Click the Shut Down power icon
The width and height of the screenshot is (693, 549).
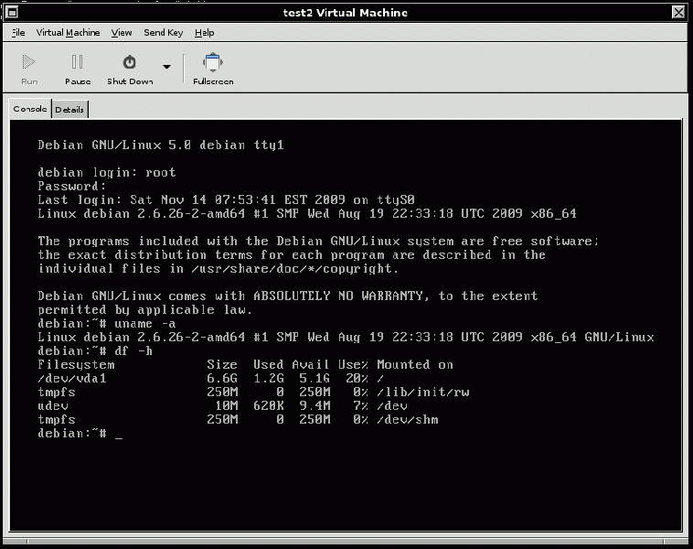[x=130, y=62]
